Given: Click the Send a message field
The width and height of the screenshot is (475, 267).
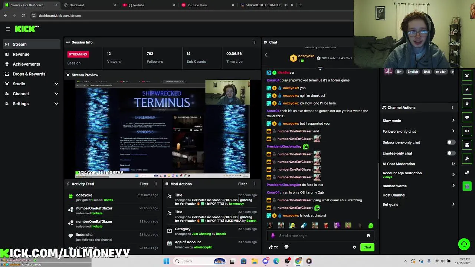Looking at the screenshot, I should click(x=320, y=235).
